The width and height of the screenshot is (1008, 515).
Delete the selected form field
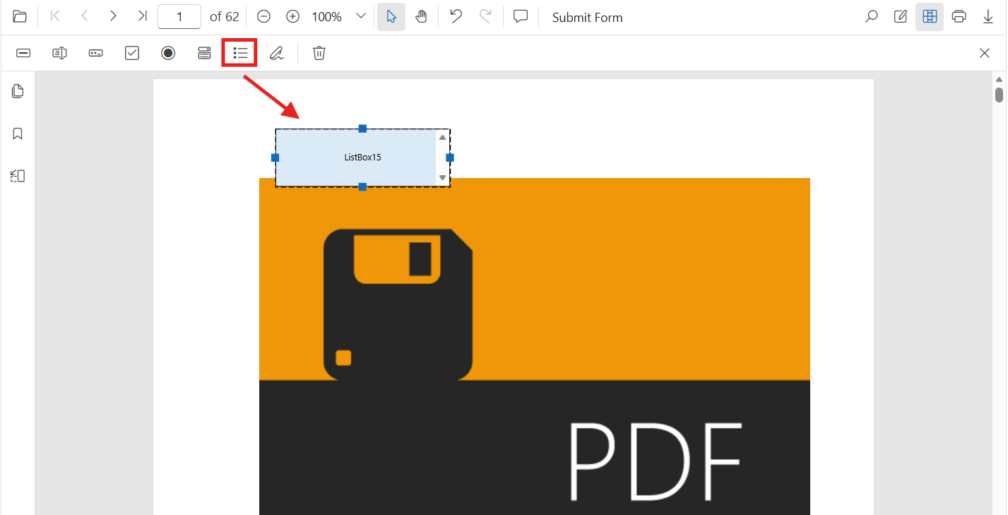coord(319,53)
